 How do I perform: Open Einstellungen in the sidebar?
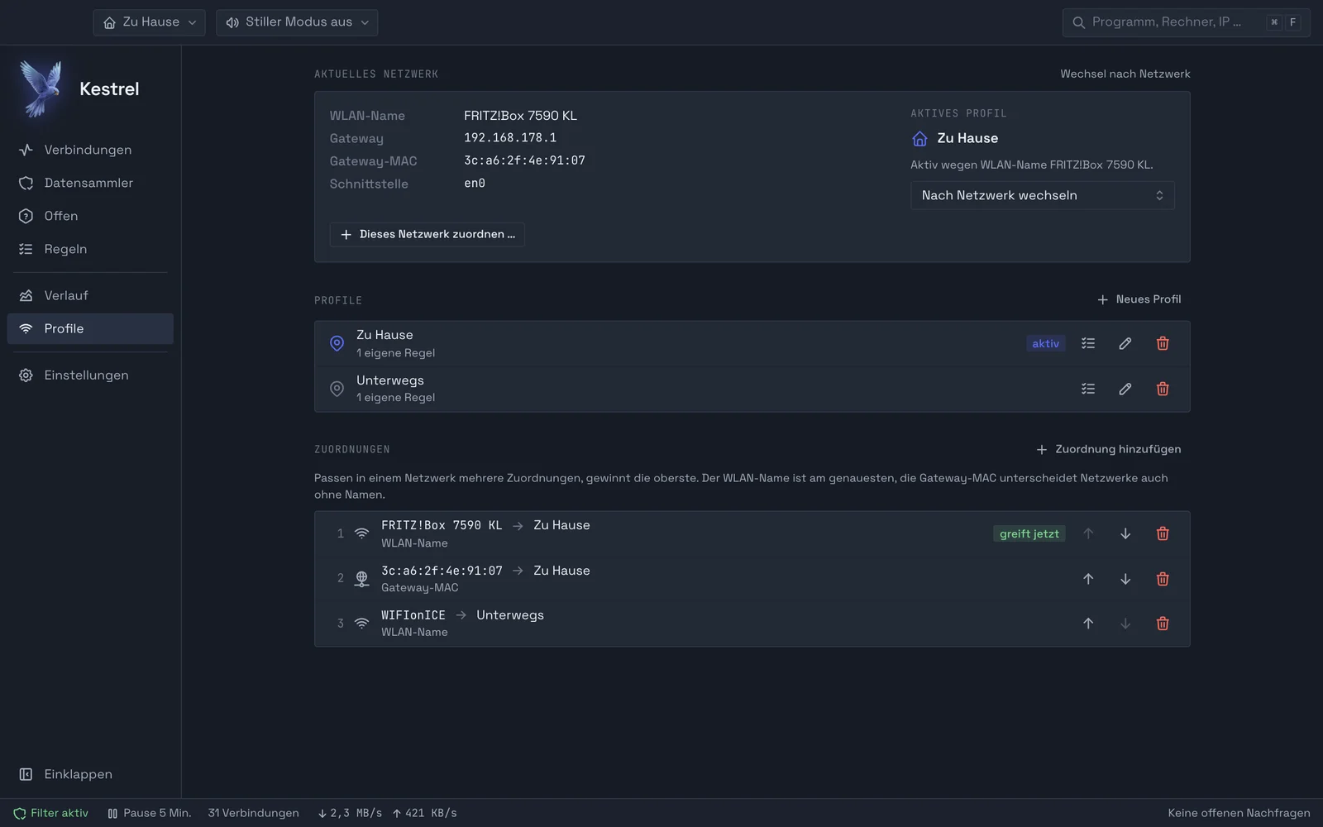(x=90, y=375)
